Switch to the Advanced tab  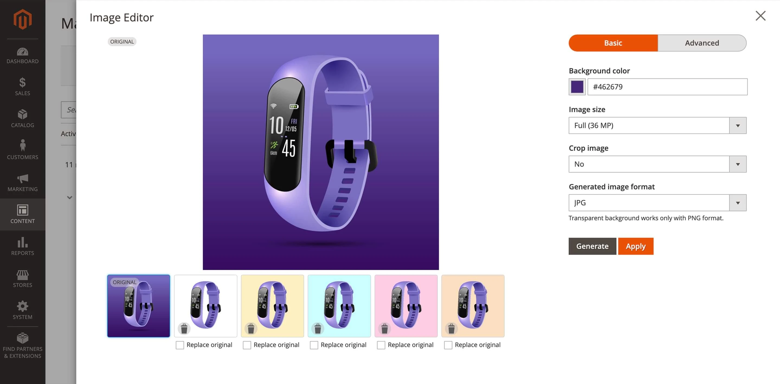click(702, 43)
